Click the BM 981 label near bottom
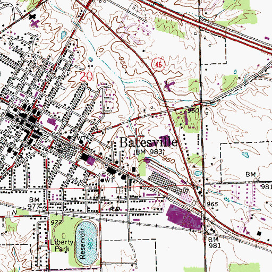Screen dimensions: 272x272 point(215,242)
